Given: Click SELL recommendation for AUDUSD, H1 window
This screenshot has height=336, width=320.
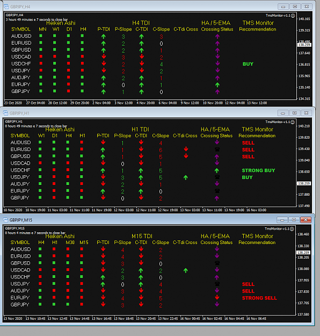Looking at the screenshot, I should (248, 143).
